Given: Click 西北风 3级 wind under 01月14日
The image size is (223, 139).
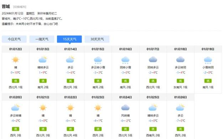Looking at the screenshot, I should click(71, 87).
